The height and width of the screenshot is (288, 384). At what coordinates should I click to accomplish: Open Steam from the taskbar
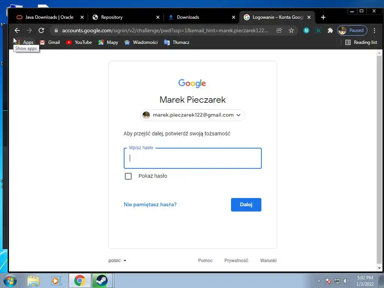[x=102, y=280]
